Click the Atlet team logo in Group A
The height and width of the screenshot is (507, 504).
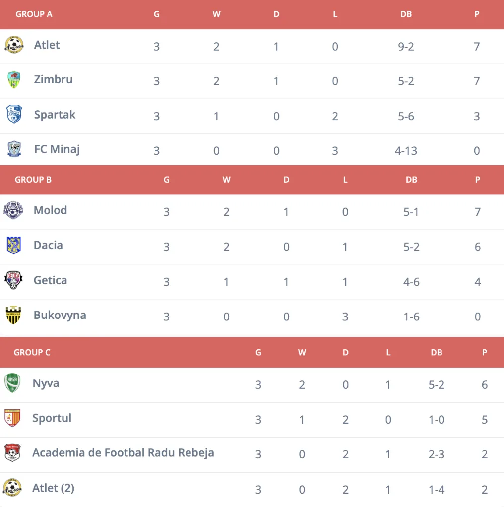pyautogui.click(x=14, y=45)
